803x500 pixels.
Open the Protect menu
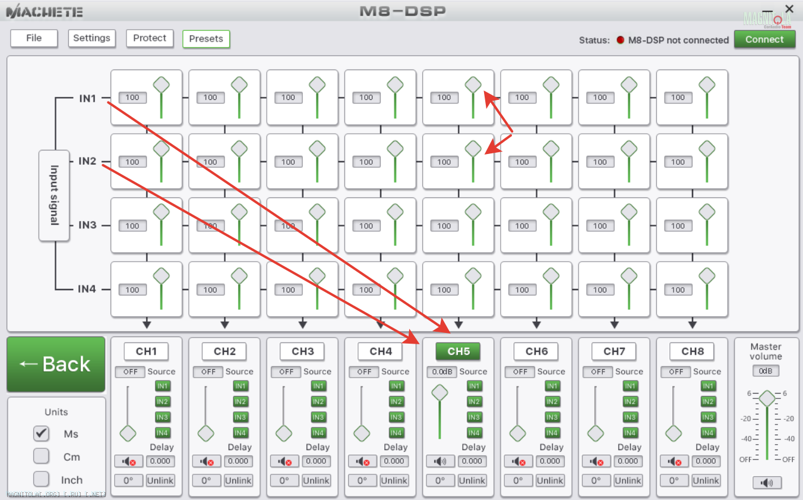click(150, 38)
